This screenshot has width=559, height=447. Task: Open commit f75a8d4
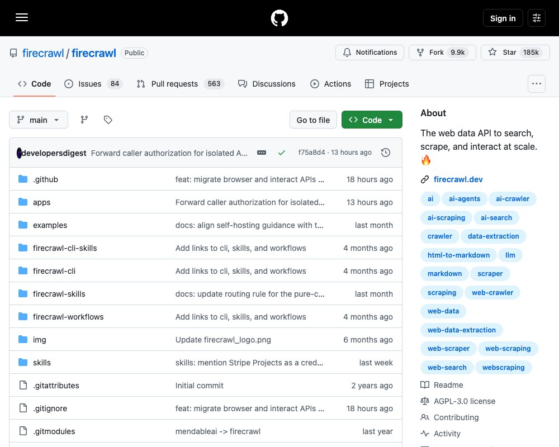coord(311,152)
